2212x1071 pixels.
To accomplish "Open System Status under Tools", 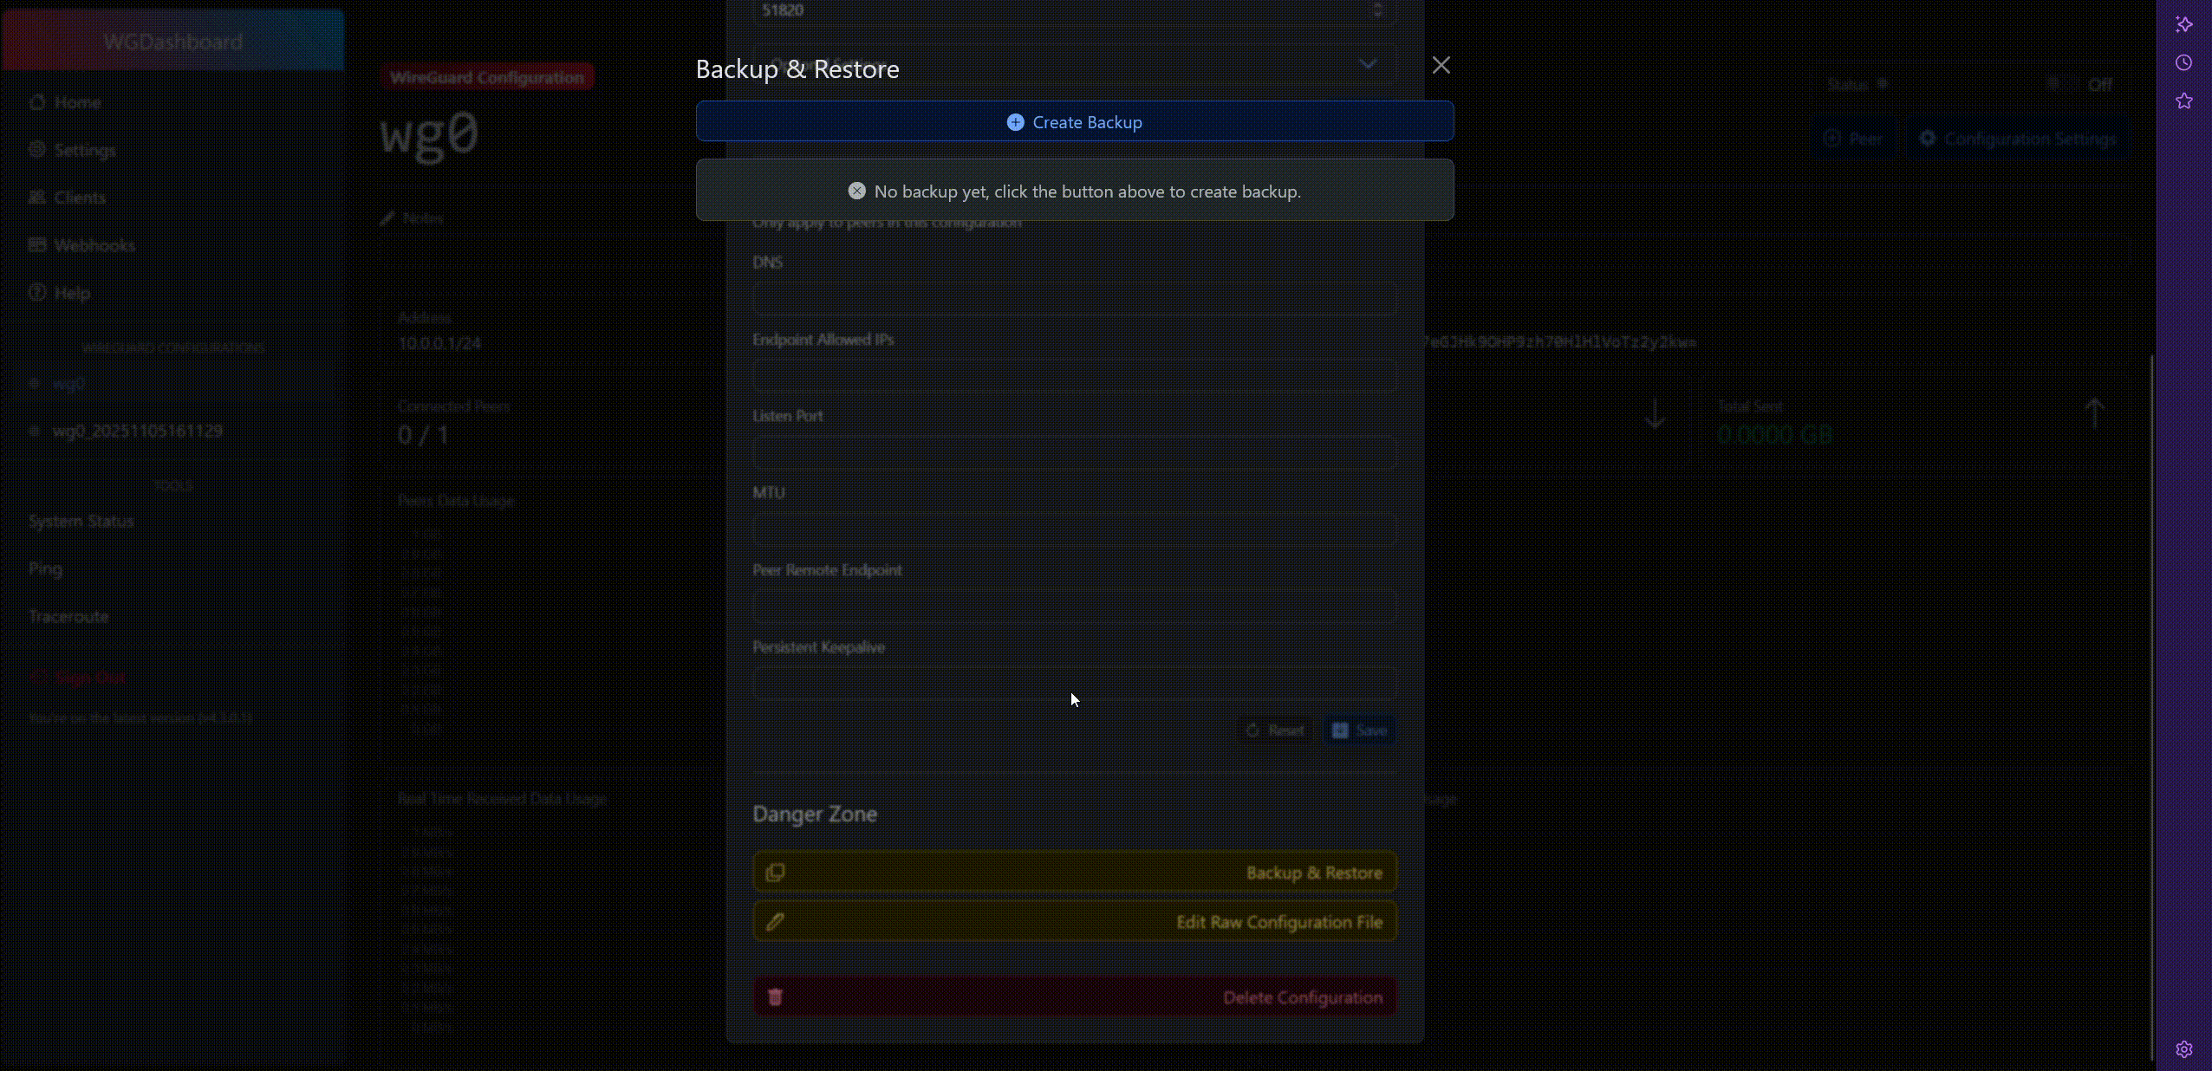I will [81, 521].
